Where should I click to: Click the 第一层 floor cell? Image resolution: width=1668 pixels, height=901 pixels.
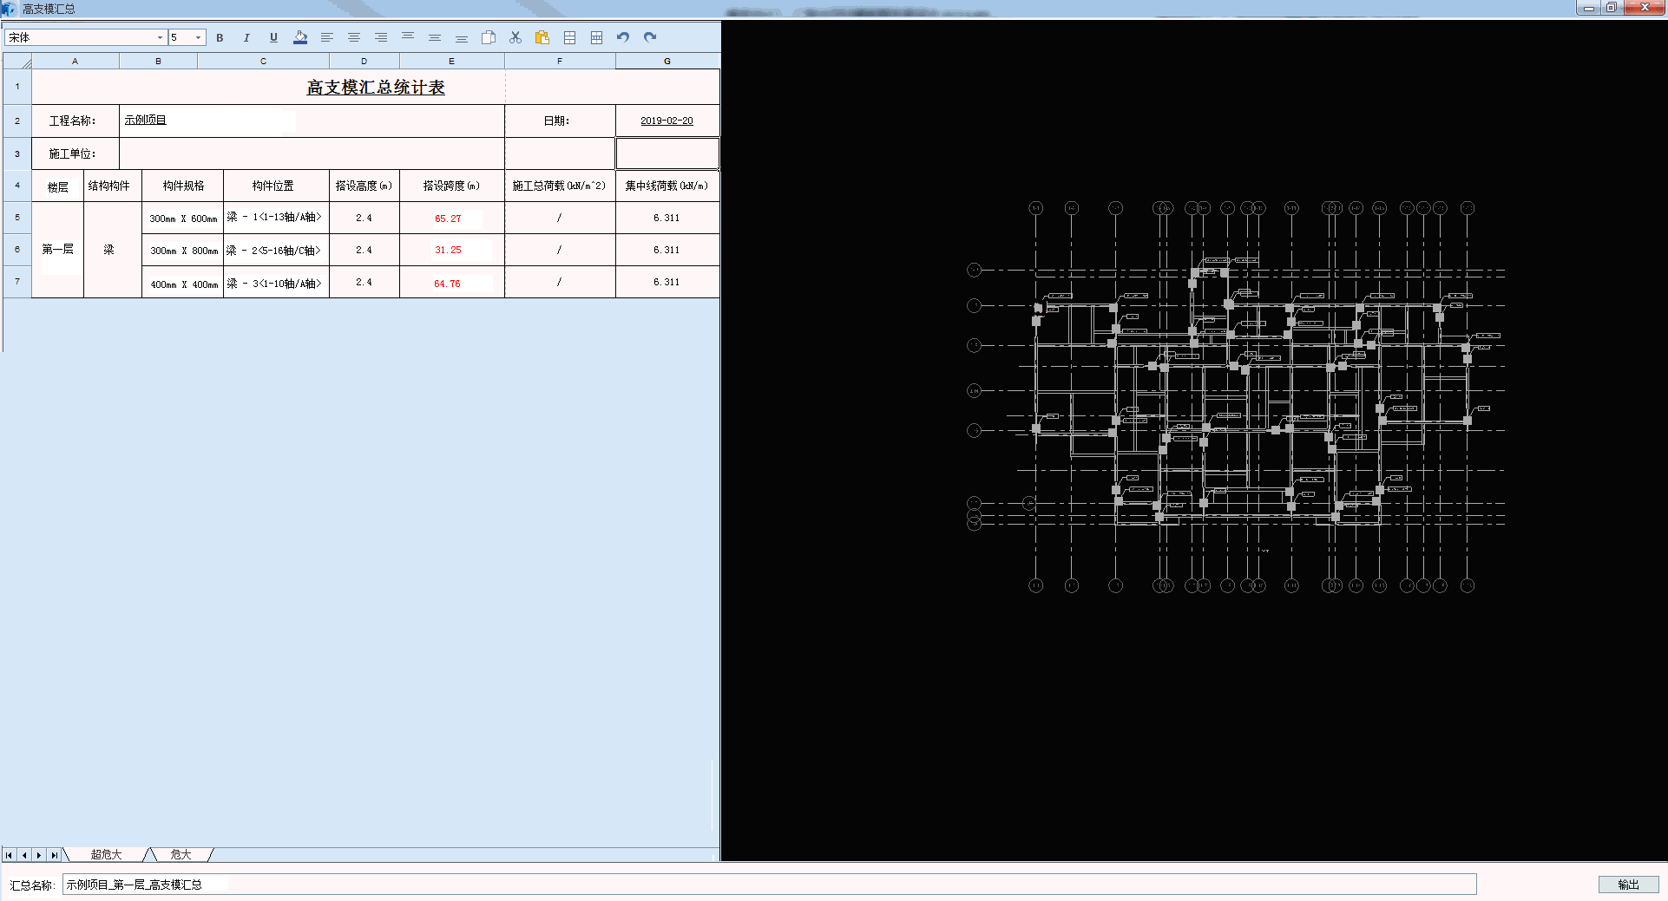coord(57,250)
